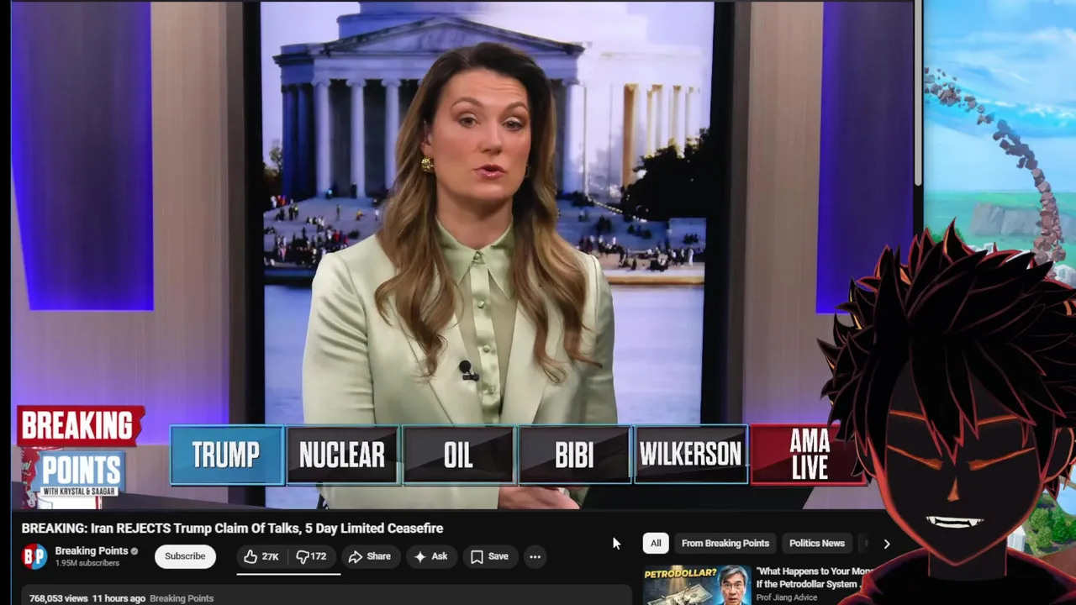The height and width of the screenshot is (605, 1076).
Task: Click the page scrollbar near the video
Action: click(918, 92)
